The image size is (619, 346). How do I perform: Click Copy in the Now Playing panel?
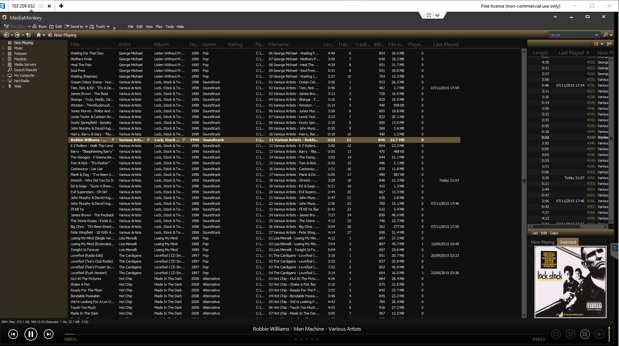(x=554, y=233)
